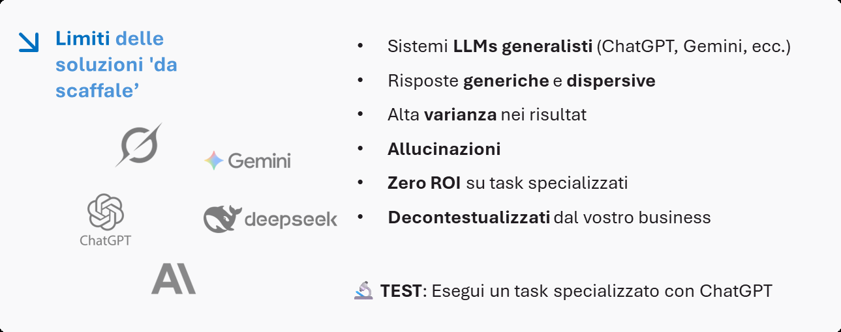This screenshot has height=332, width=841.
Task: Select the 'Risposte generiche e dispersive' line
Action: click(x=521, y=81)
